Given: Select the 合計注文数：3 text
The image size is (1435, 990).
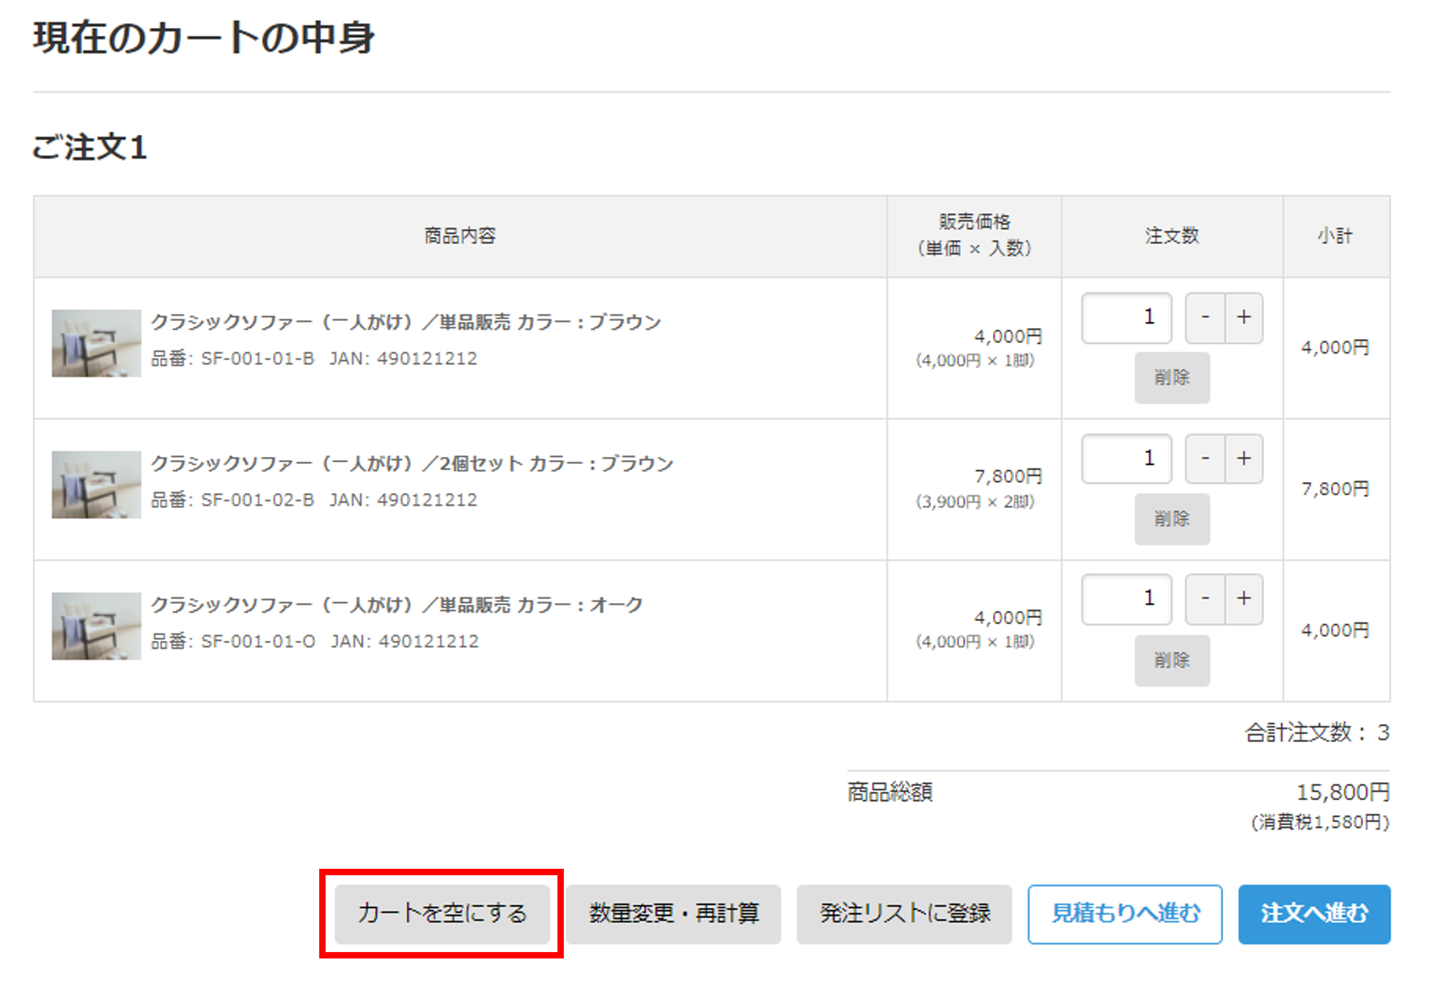Looking at the screenshot, I should (x=1317, y=733).
